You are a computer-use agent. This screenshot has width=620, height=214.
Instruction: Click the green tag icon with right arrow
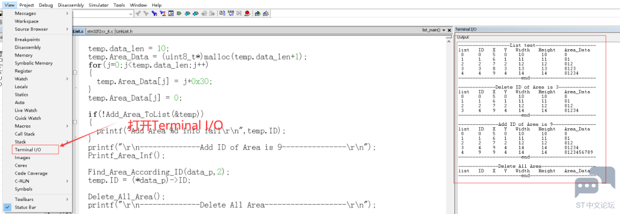click(x=196, y=13)
